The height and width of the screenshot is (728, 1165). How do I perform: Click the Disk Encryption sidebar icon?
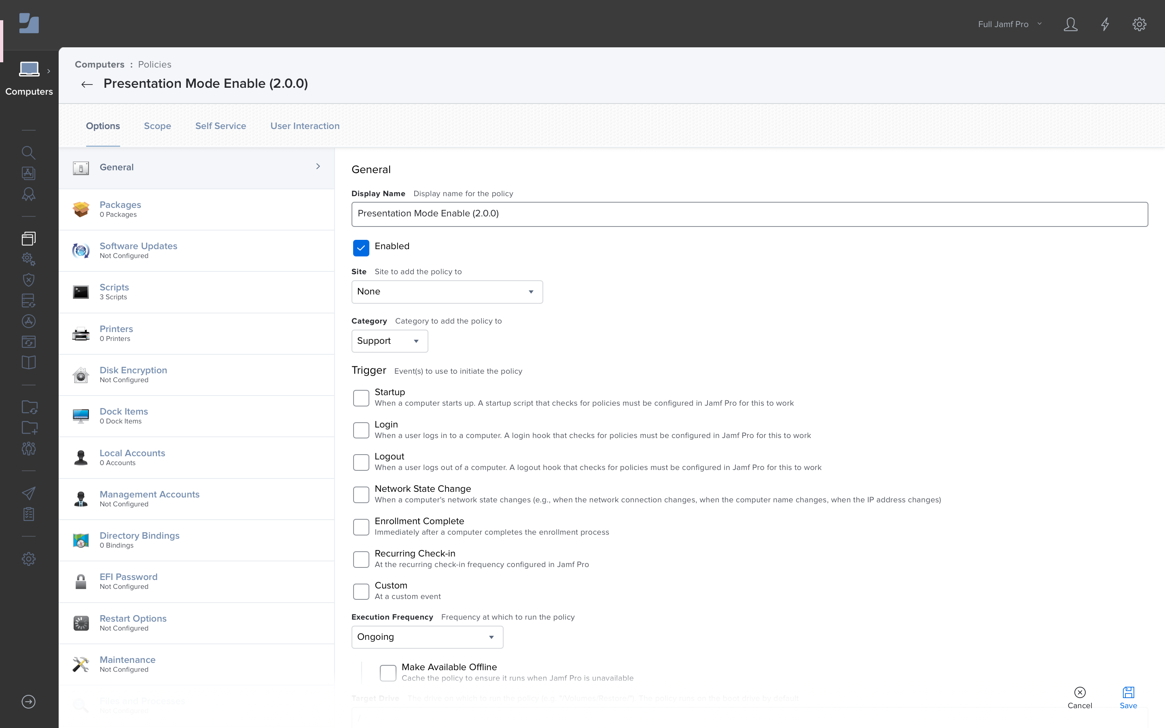pos(81,374)
